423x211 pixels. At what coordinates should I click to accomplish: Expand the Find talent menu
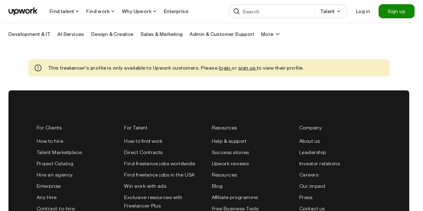64,11
